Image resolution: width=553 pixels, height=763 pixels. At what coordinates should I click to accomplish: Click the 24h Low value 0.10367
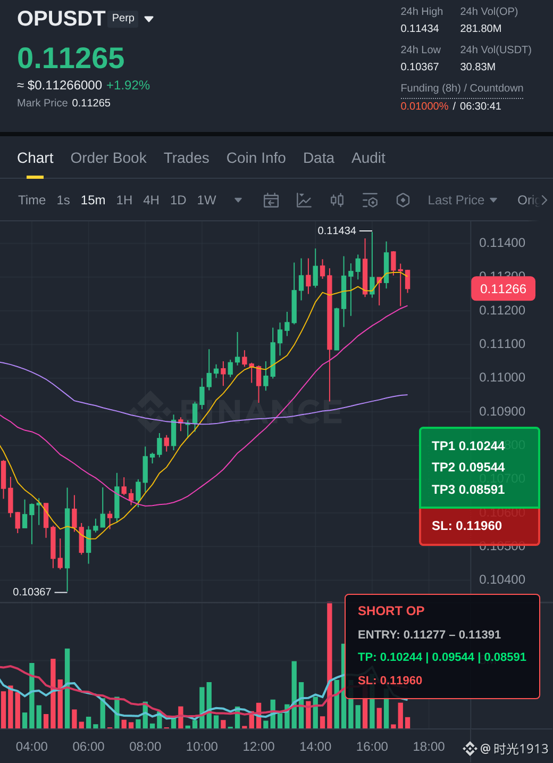(420, 67)
